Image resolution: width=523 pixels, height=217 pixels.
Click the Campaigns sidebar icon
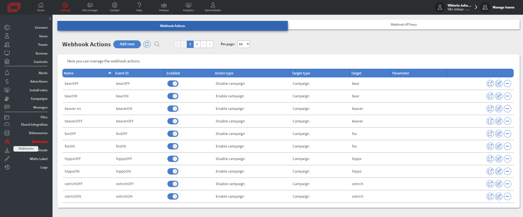[7, 99]
